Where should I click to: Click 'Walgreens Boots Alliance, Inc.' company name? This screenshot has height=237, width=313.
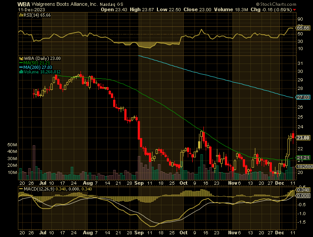coord(65,4)
